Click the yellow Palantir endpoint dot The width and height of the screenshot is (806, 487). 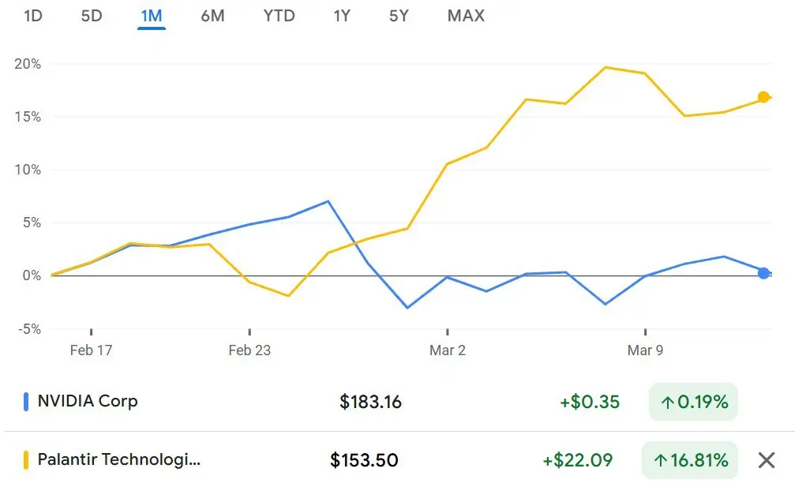(x=763, y=97)
